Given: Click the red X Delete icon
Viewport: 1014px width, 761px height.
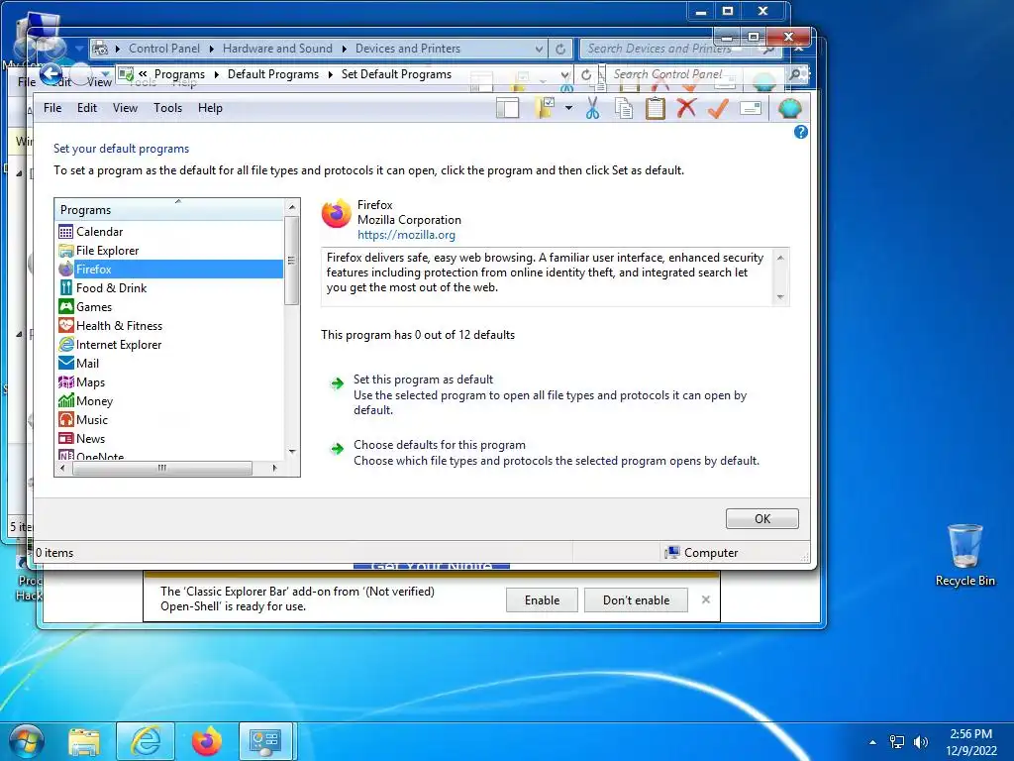Looking at the screenshot, I should (x=687, y=107).
